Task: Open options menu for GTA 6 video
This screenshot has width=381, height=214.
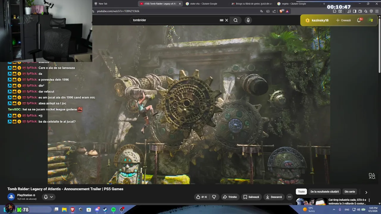Action: [369, 200]
